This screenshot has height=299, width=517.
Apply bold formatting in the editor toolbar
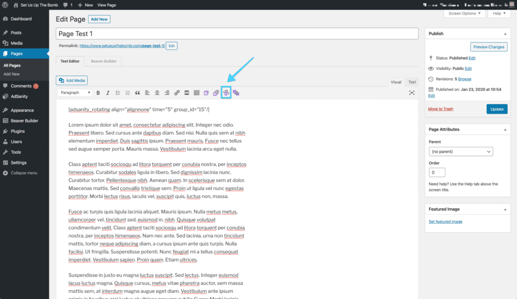(x=98, y=92)
